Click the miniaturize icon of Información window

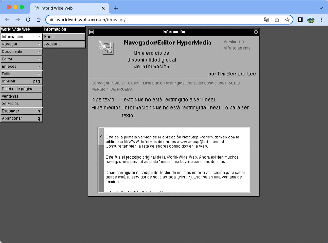coord(91,32)
